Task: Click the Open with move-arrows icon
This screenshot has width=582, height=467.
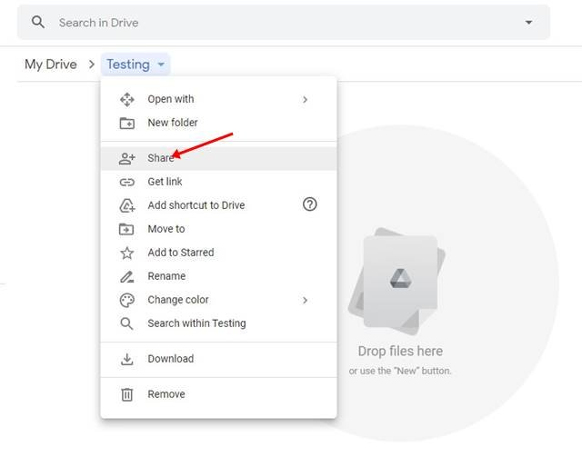Action: [x=127, y=99]
